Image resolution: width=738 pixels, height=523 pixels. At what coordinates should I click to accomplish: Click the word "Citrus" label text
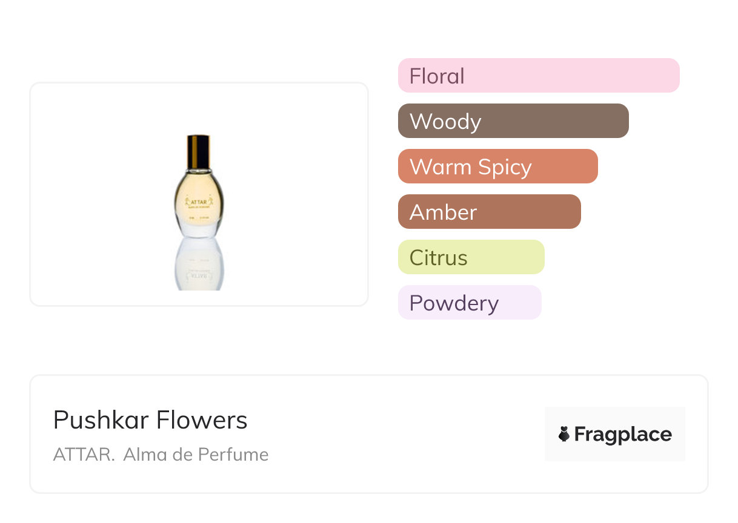coord(438,258)
